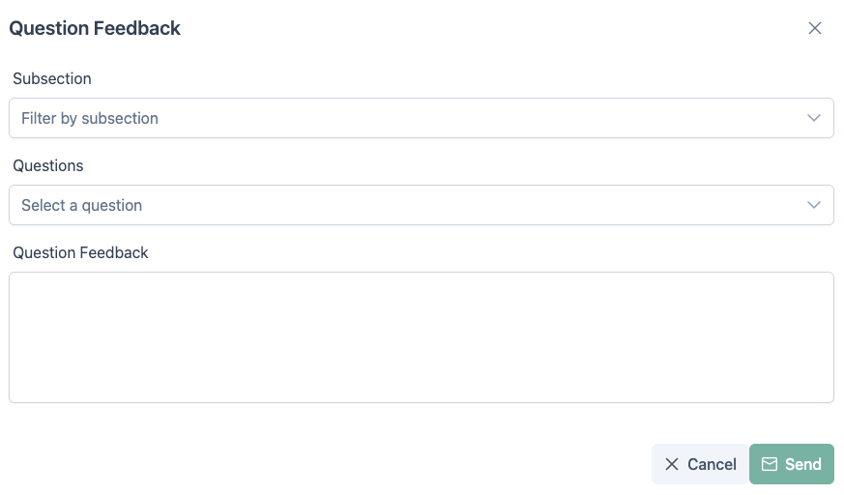Click the Question Feedback field label above textarea
The image size is (844, 495).
tap(80, 252)
